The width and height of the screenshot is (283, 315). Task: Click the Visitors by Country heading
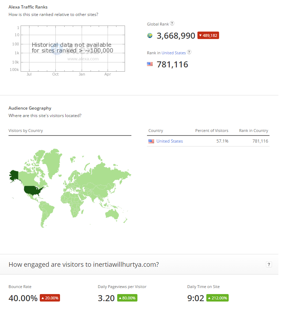[x=26, y=131]
